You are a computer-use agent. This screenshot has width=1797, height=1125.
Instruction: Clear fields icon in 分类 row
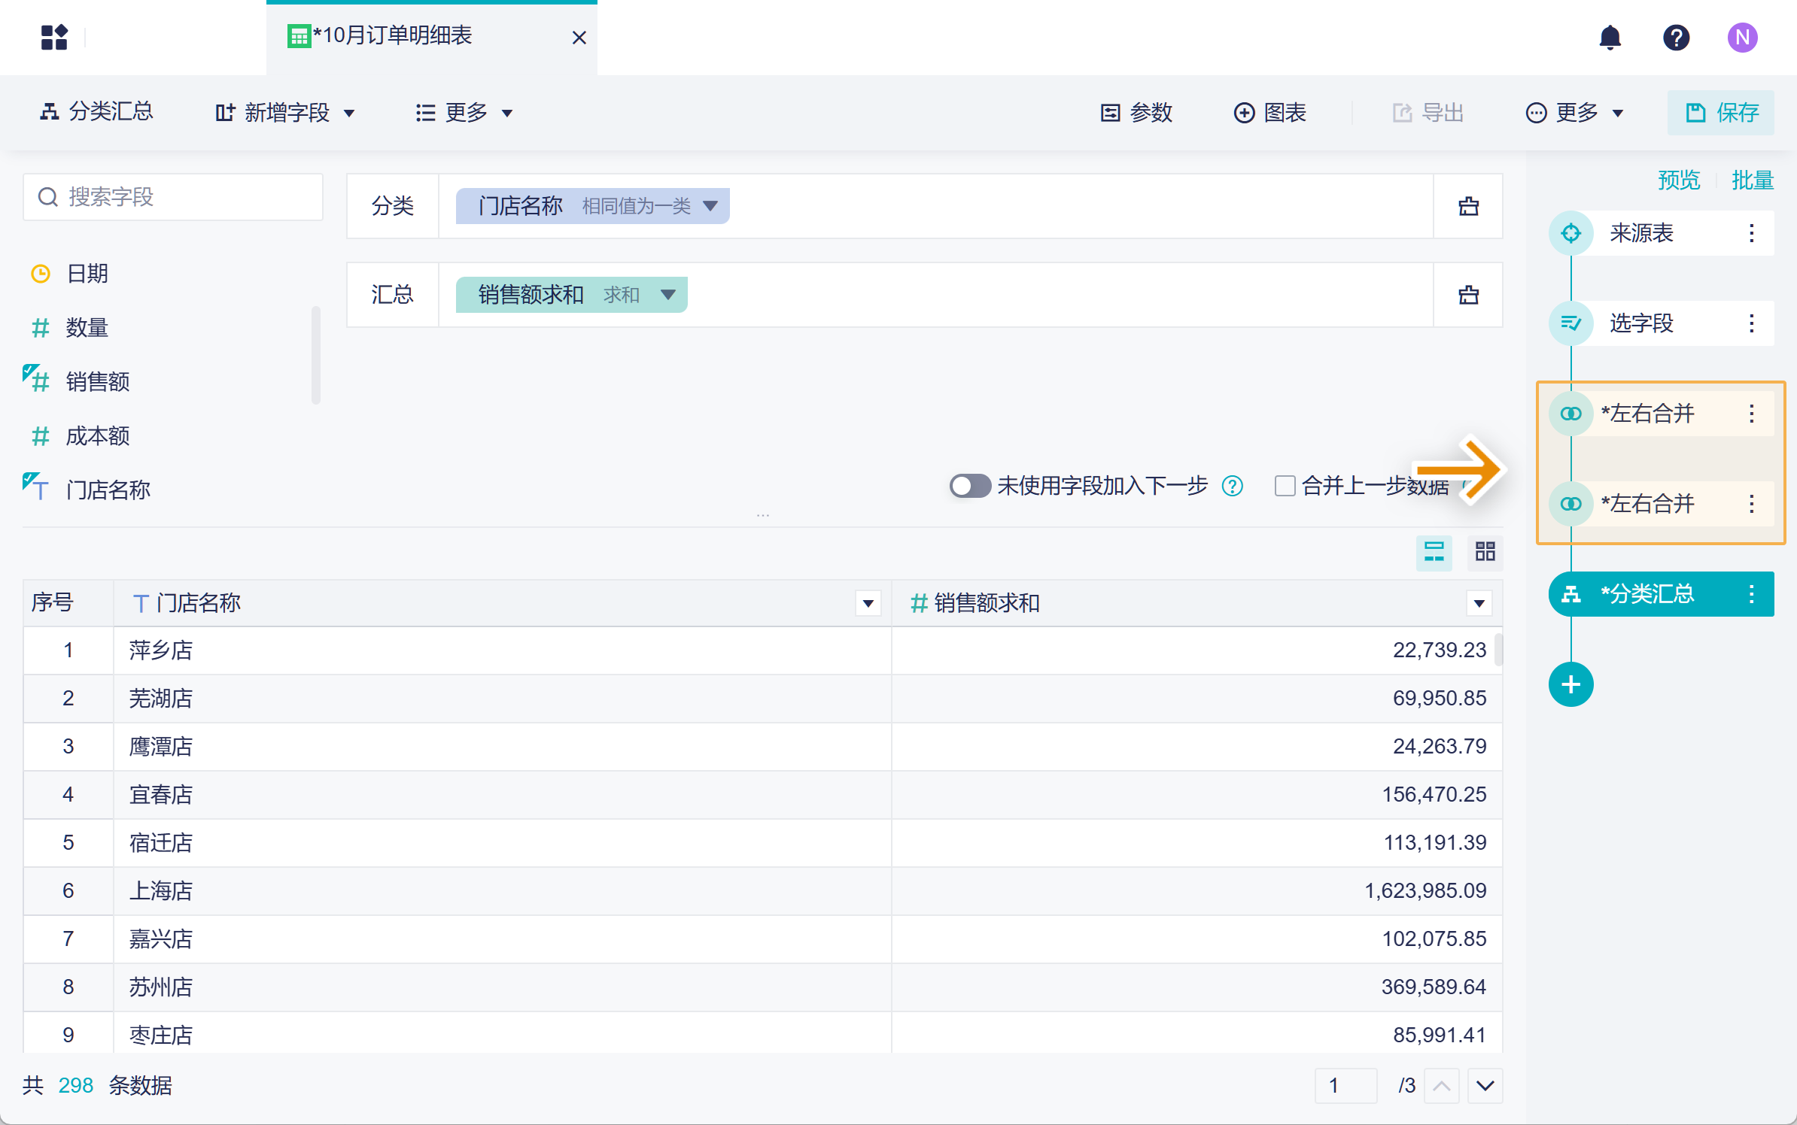1468,206
